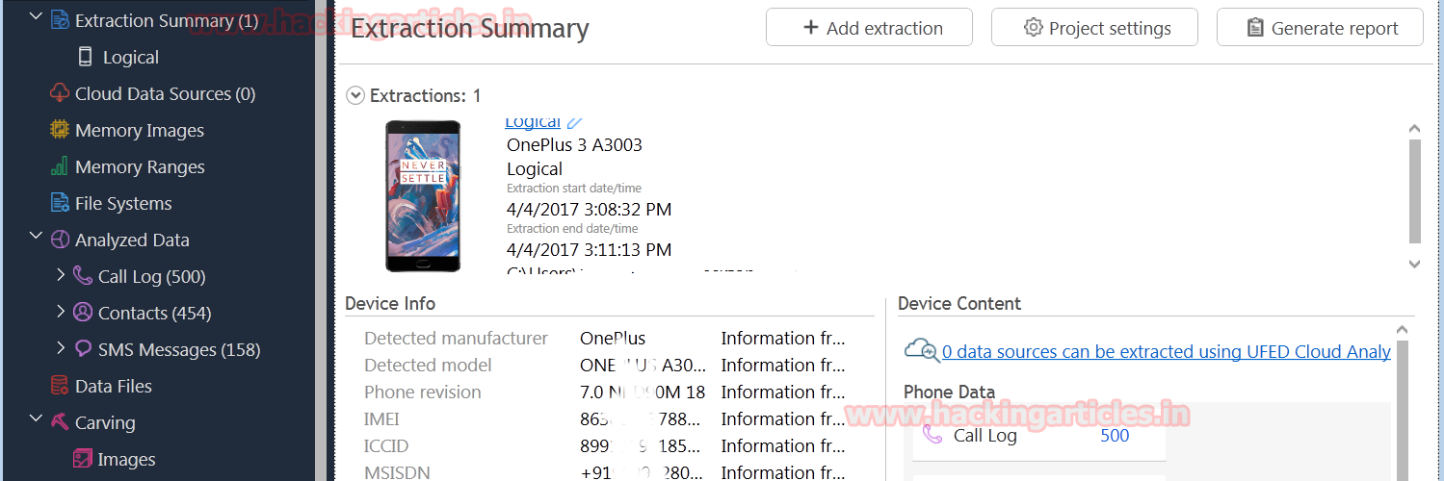Open Project settings
Screen dimensions: 1444x481
(1094, 28)
